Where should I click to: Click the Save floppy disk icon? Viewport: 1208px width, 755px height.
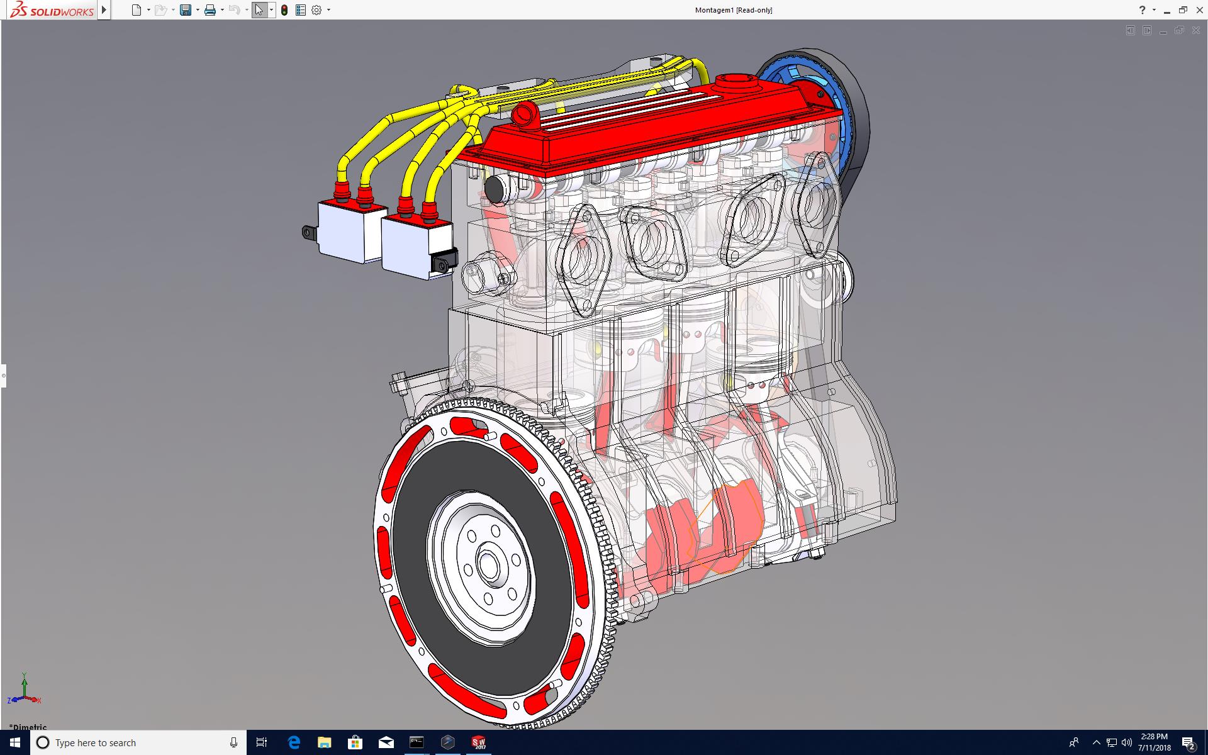point(186,10)
